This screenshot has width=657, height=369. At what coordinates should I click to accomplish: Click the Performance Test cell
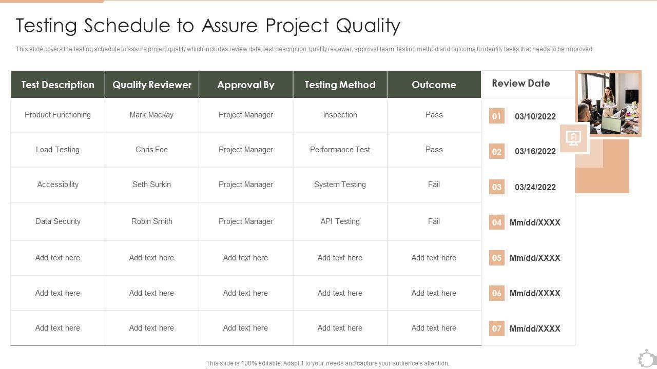coord(340,150)
